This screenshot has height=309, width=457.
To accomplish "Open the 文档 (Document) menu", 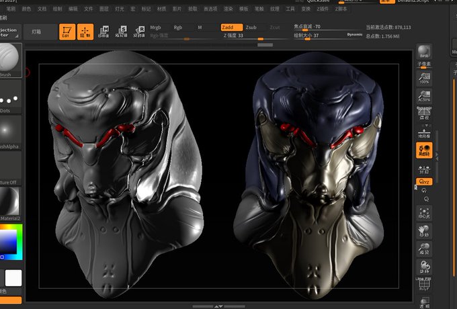I will pyautogui.click(x=42, y=9).
